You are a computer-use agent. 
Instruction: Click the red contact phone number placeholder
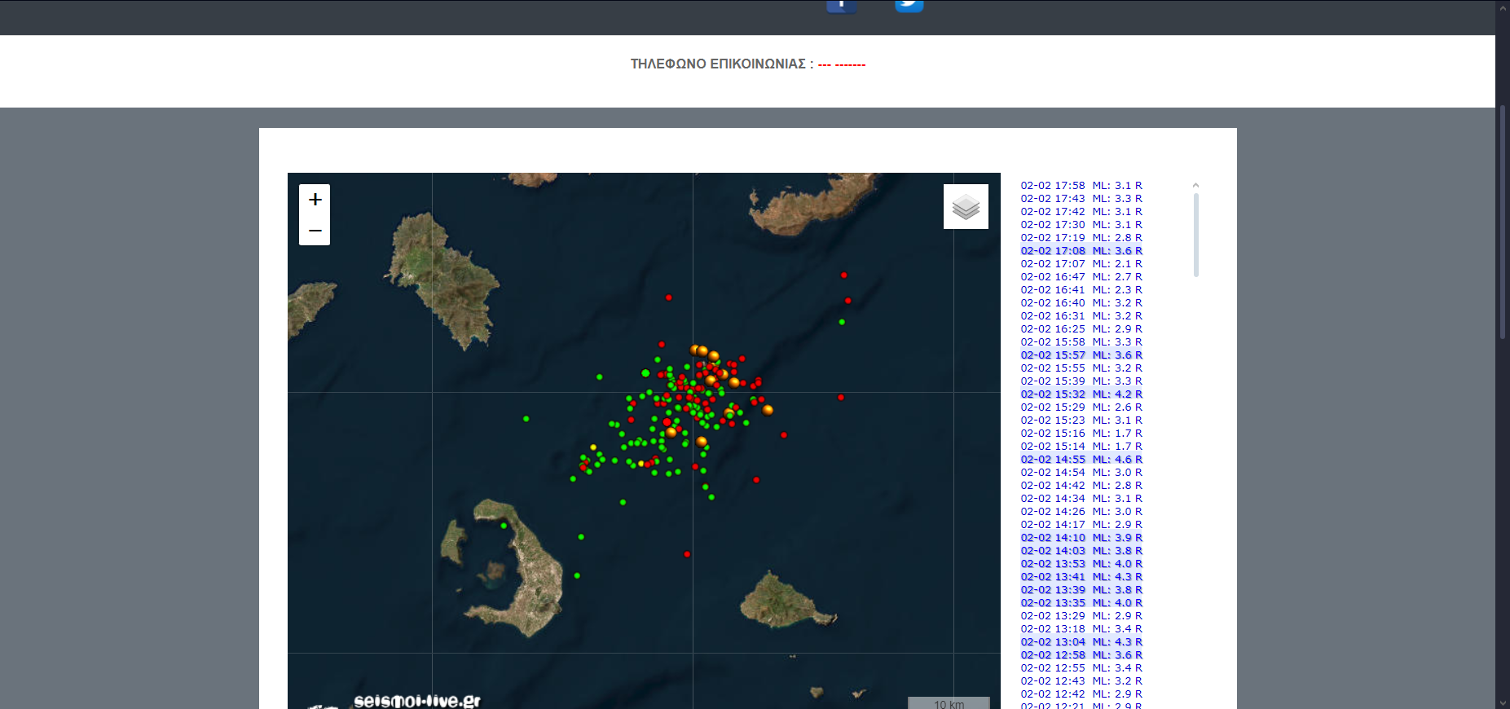[841, 64]
